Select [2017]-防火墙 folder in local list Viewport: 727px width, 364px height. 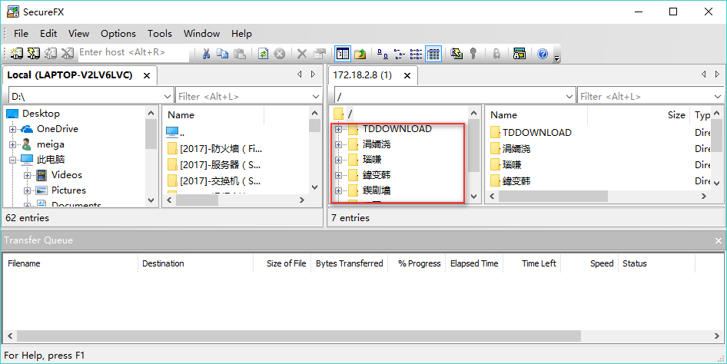pos(221,149)
